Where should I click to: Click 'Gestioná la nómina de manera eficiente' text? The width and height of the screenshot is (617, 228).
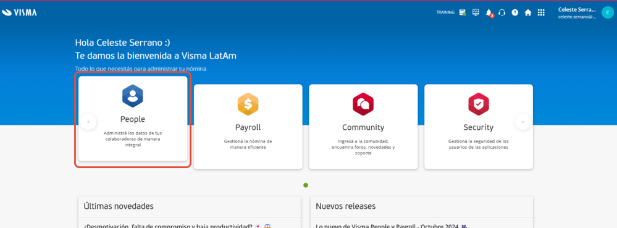point(248,144)
